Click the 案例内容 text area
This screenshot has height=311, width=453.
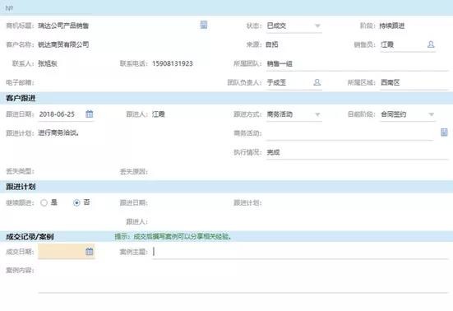(x=243, y=280)
